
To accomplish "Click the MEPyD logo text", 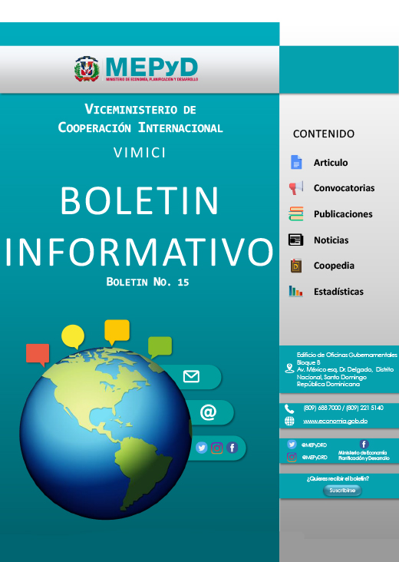I will pos(152,68).
